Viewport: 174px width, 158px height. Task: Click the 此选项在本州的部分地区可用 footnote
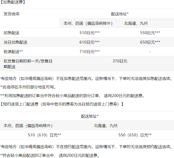point(28,87)
